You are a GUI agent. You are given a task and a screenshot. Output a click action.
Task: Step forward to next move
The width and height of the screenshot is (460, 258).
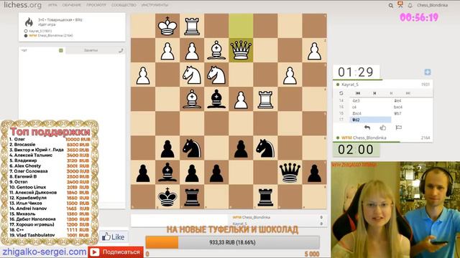[x=391, y=93]
